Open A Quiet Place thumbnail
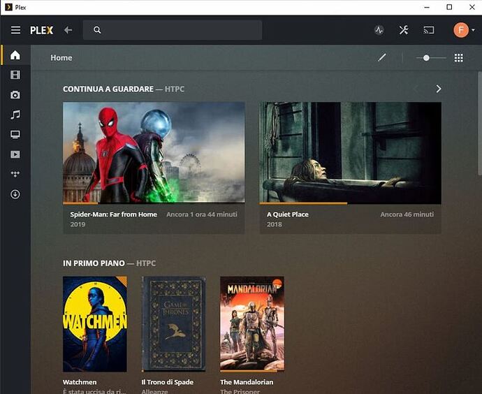The height and width of the screenshot is (394, 482). [351, 152]
